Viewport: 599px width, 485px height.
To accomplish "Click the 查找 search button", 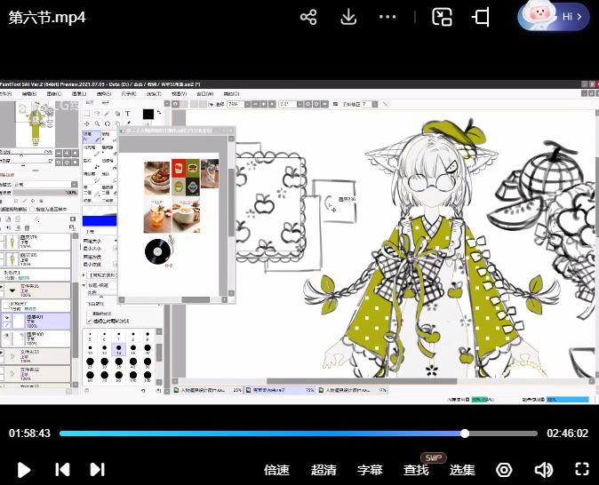I will coord(416,470).
